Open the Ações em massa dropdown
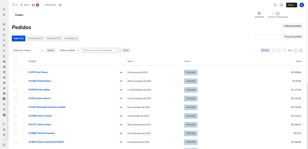 28,50
